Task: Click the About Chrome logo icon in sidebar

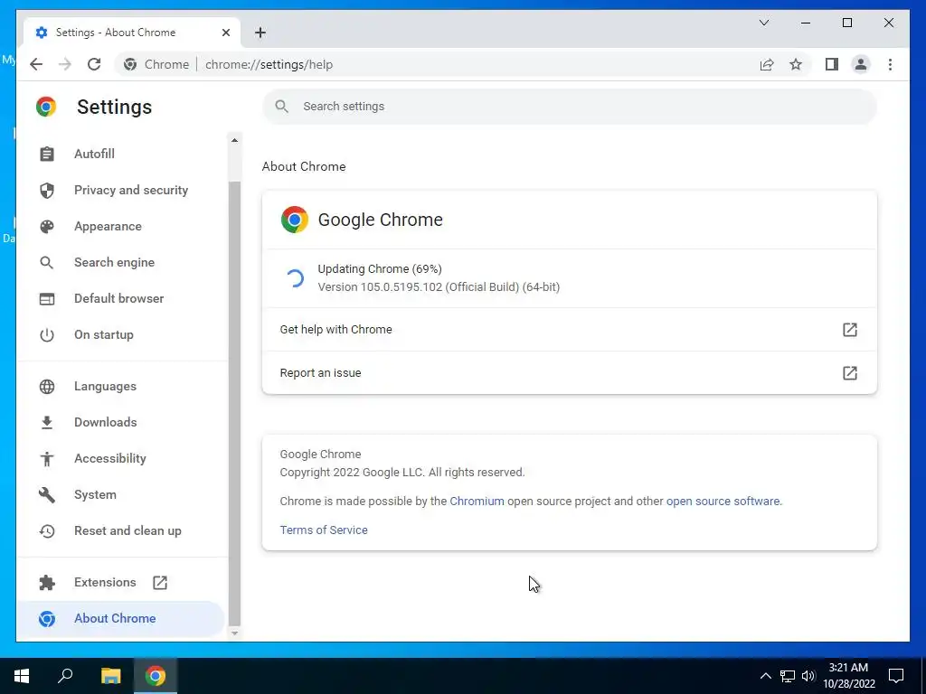Action: click(x=47, y=618)
